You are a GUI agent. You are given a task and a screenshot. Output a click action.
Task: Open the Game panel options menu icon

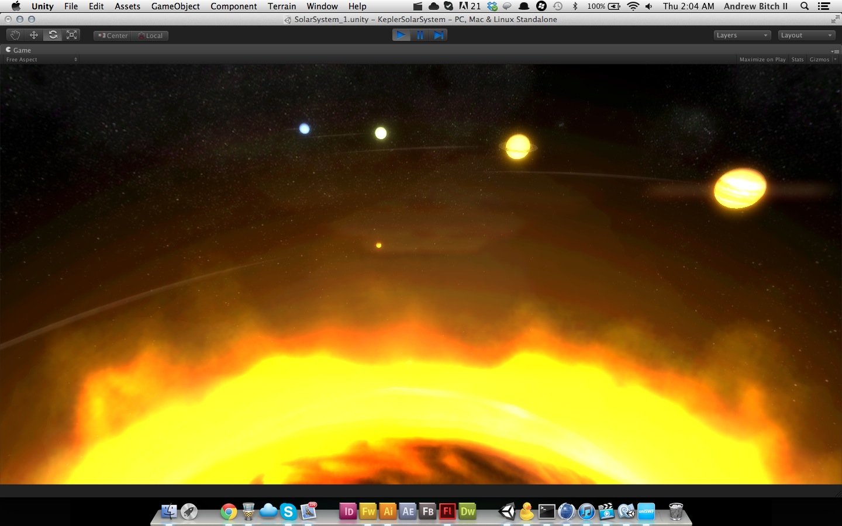tap(834, 51)
